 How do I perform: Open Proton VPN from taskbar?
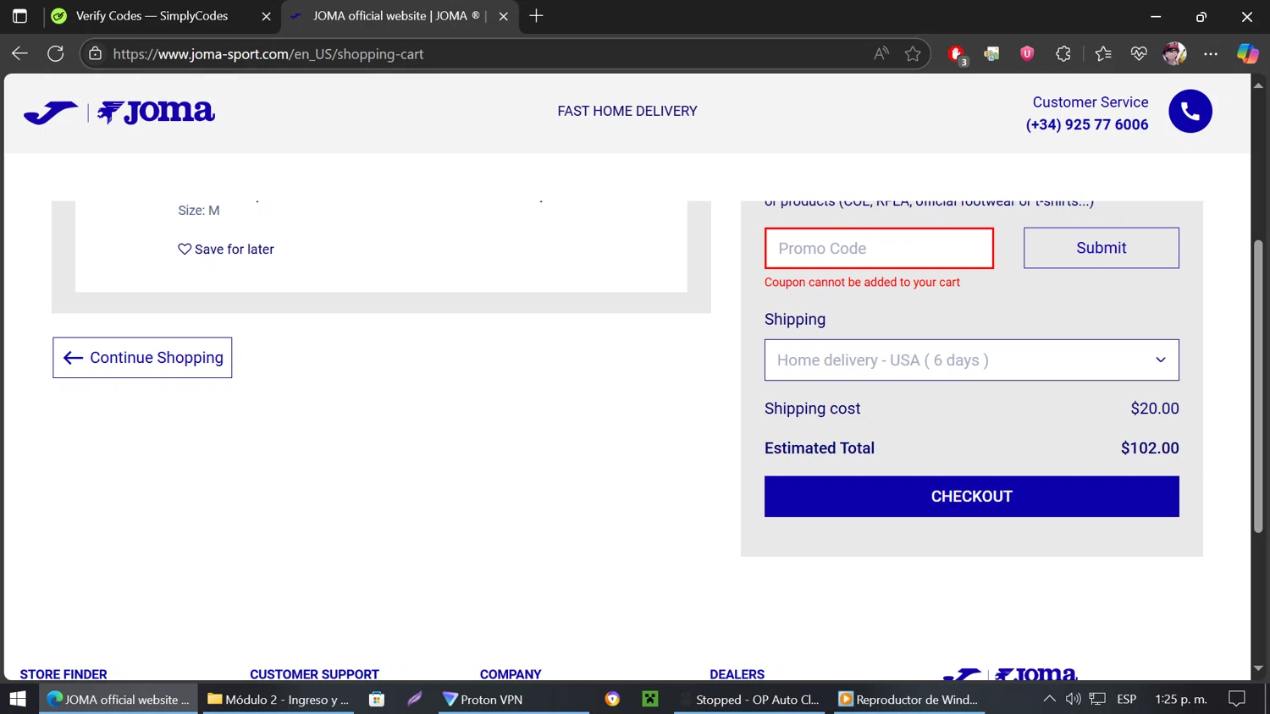pyautogui.click(x=513, y=700)
